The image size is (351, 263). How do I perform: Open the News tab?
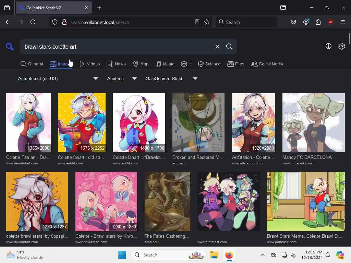[x=116, y=64]
